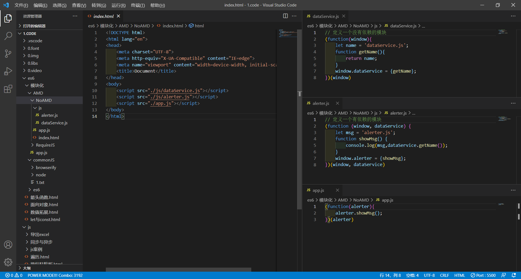Open the 文件(F) menu
This screenshot has height=279, width=521.
pyautogui.click(x=21, y=5)
